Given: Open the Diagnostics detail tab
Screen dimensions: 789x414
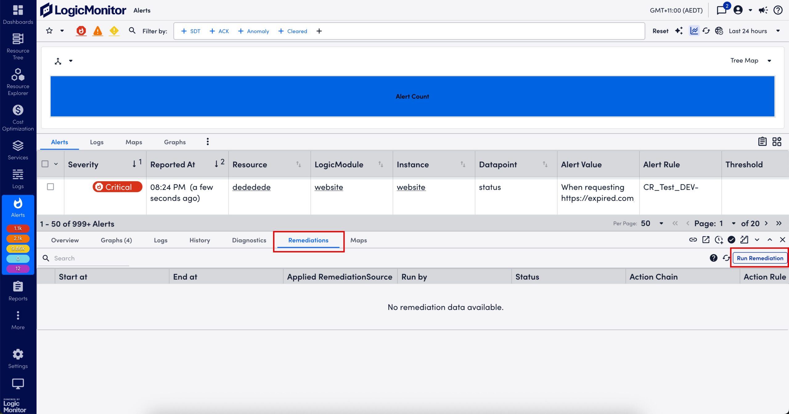Looking at the screenshot, I should point(249,240).
